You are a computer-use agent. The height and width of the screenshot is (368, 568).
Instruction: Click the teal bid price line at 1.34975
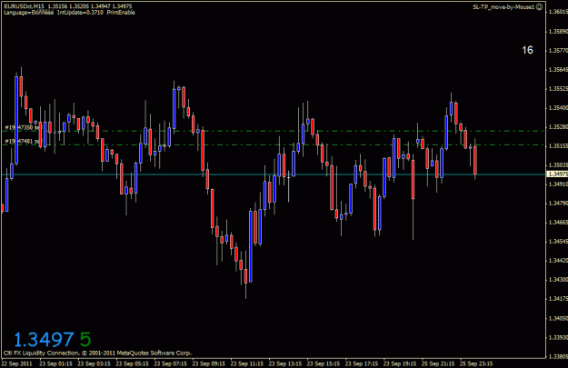pyautogui.click(x=274, y=174)
